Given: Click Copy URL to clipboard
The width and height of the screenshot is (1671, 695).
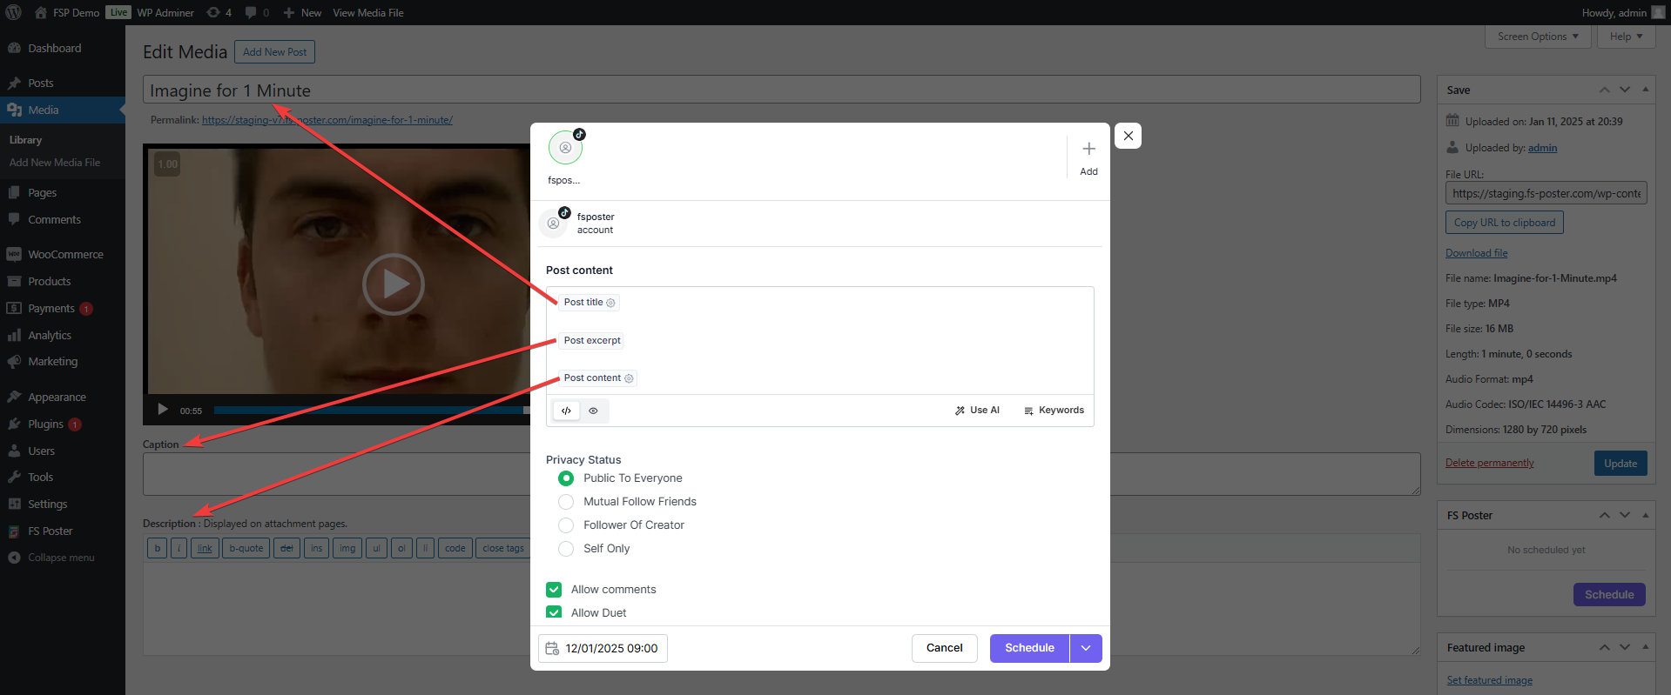Looking at the screenshot, I should coord(1505,223).
